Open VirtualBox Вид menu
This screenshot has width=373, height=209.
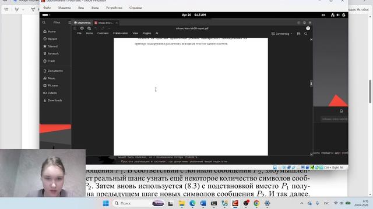click(x=81, y=8)
